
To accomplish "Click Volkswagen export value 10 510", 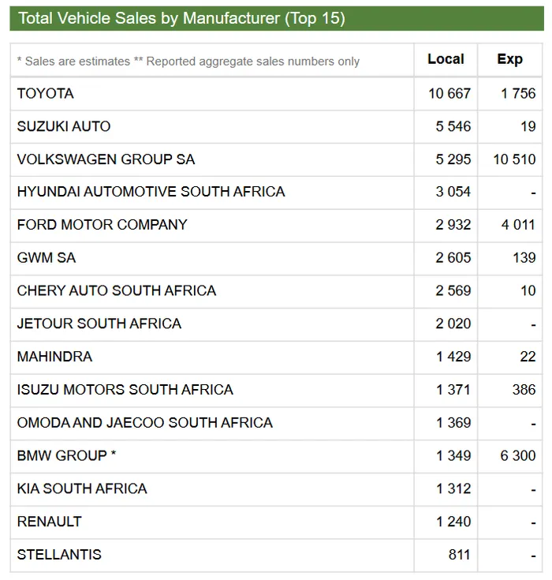I will 515,159.
